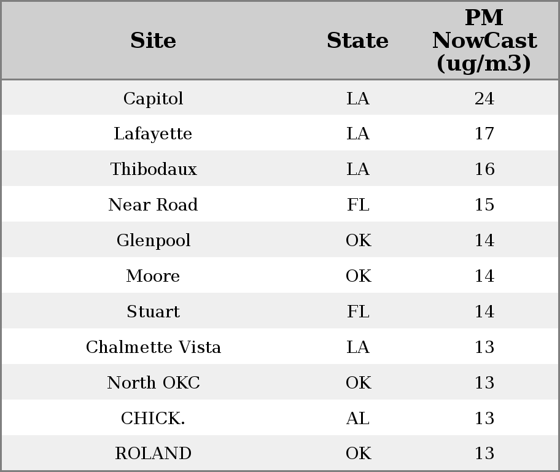Select the NowCast value 17 for Lafayette
The height and width of the screenshot is (472, 560).
click(484, 134)
